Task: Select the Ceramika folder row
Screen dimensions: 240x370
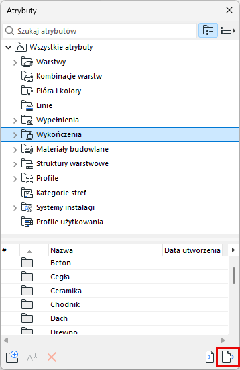Action: click(115, 291)
